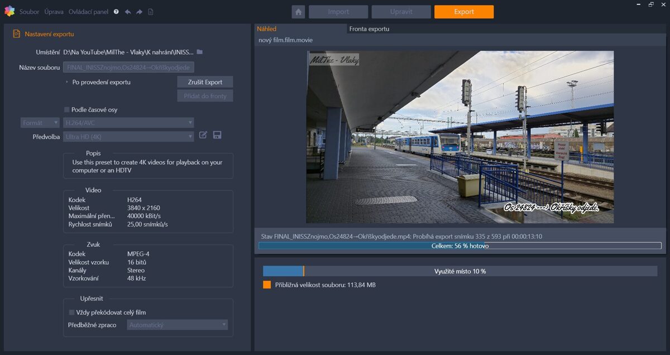This screenshot has height=355, width=670.
Task: Open the Soubor menu
Action: [29, 12]
